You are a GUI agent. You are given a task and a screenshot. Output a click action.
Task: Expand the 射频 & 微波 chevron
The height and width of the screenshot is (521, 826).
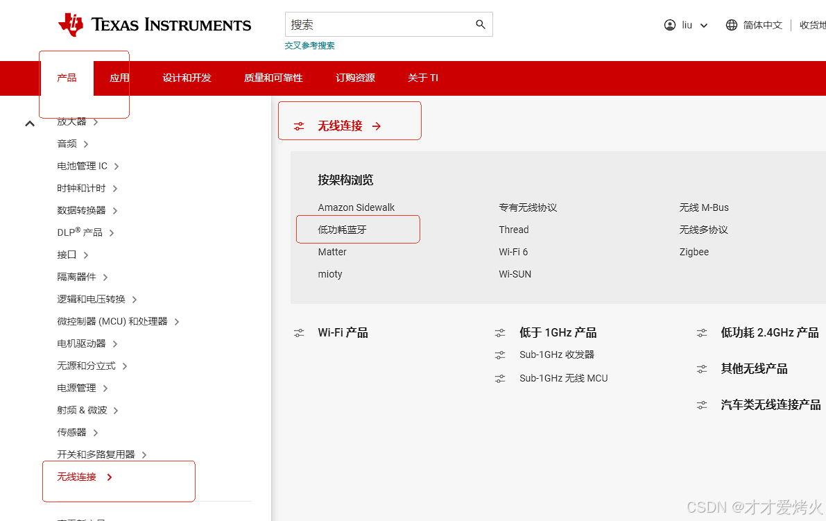(x=116, y=411)
